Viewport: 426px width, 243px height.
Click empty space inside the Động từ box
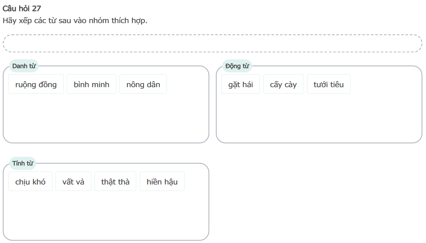coord(319,120)
